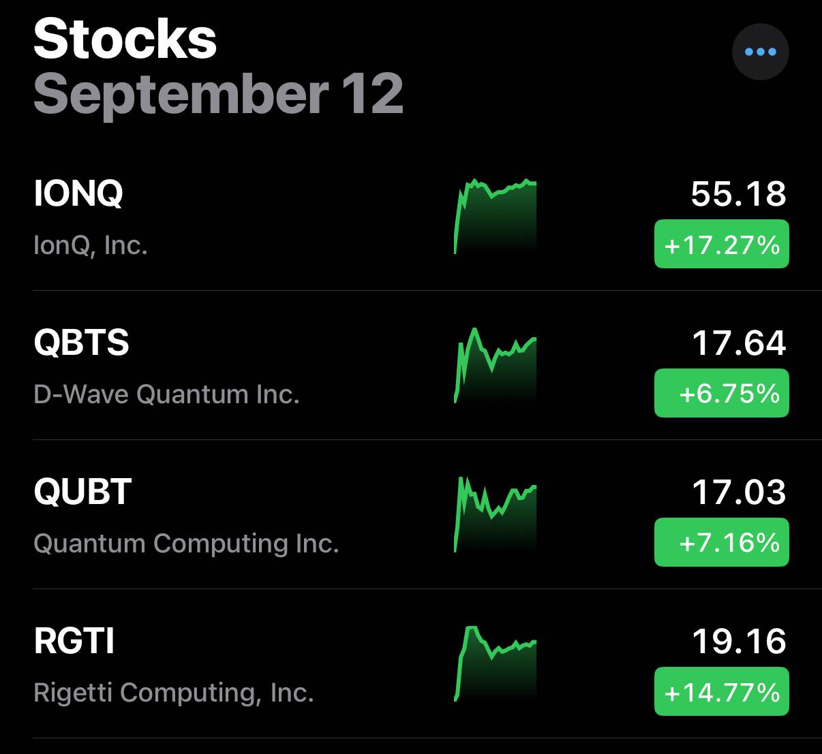Screen dimensions: 822x754
Task: Toggle IONQ +17.27% change badge
Action: 721,244
